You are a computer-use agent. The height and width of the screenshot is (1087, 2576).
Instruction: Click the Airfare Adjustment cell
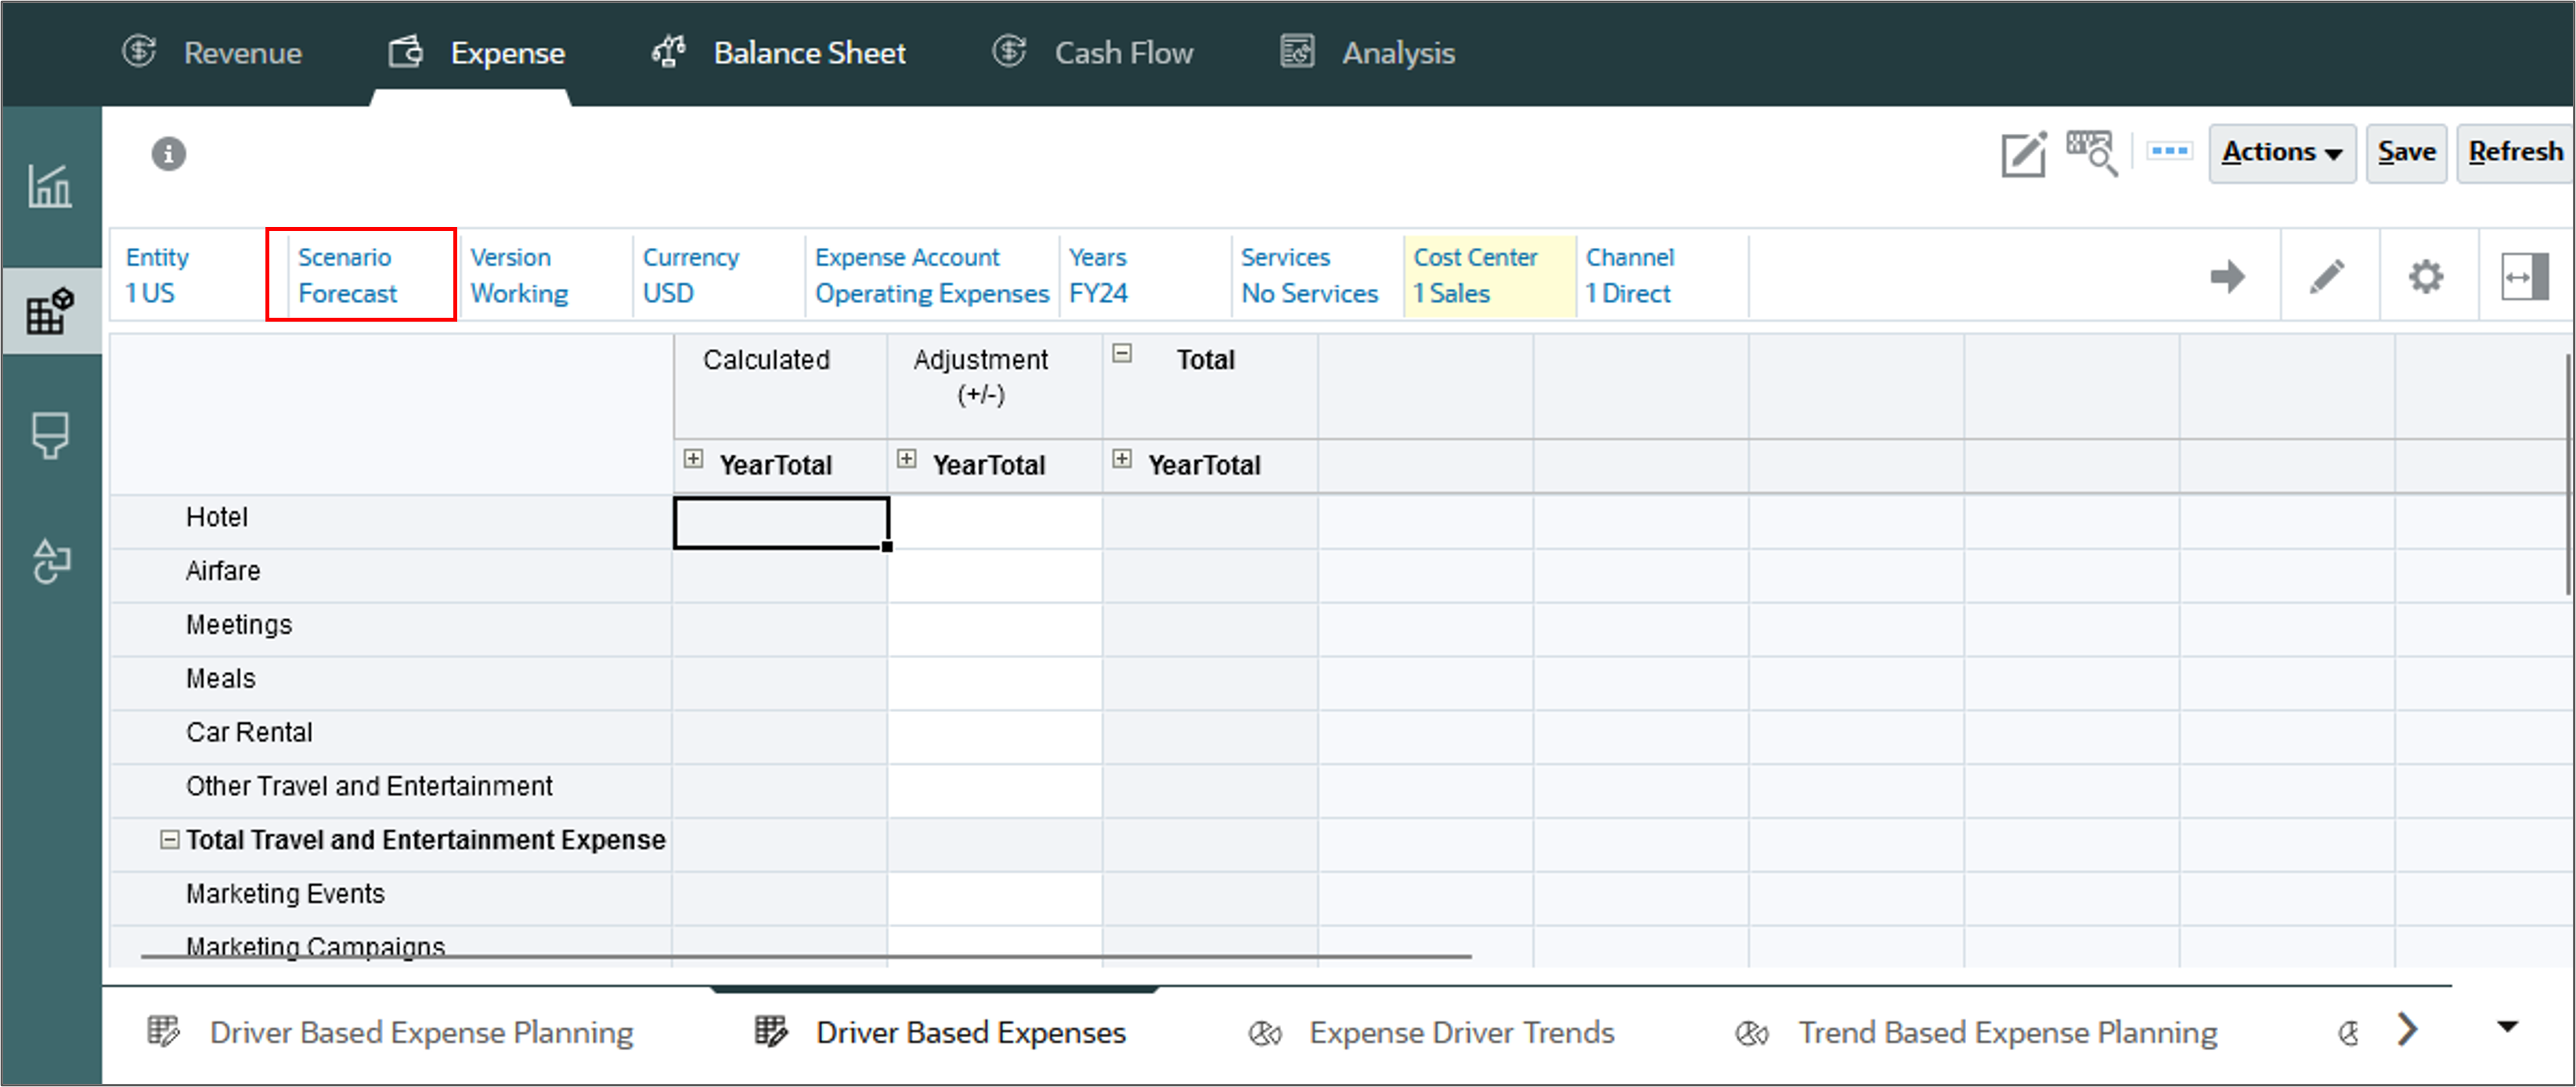(995, 575)
